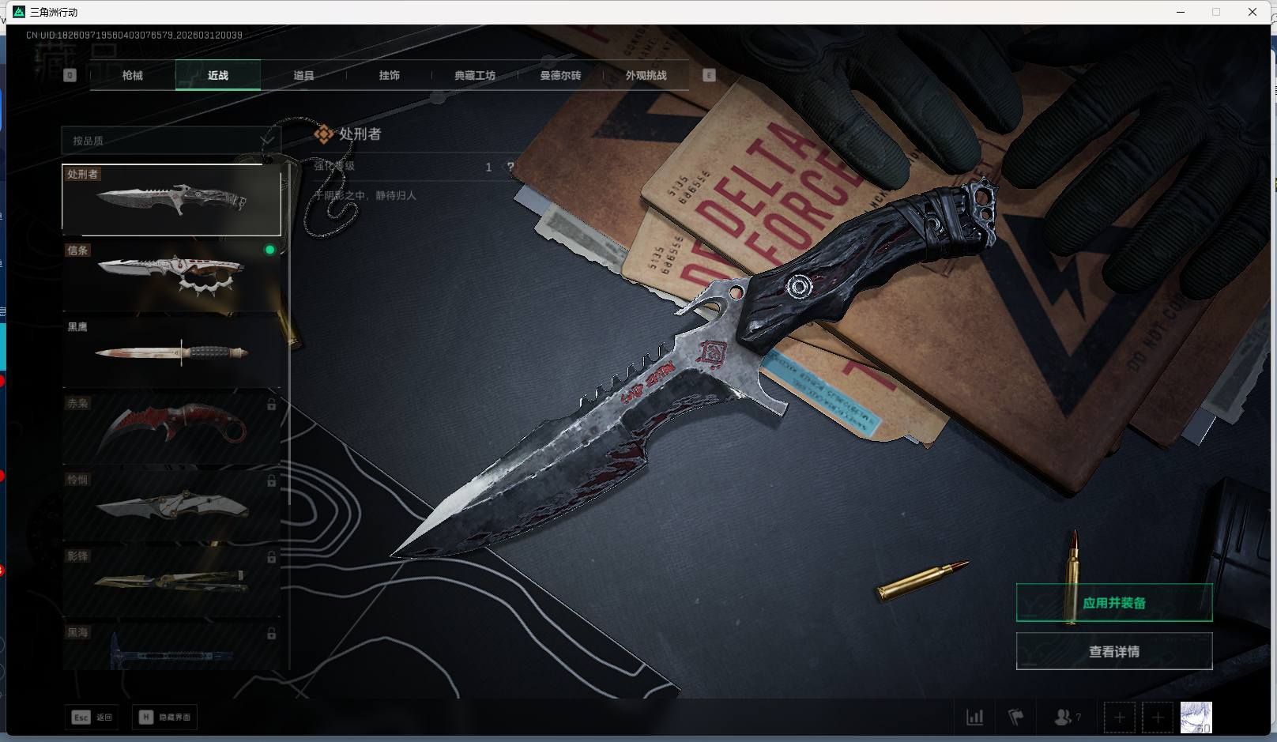The height and width of the screenshot is (742, 1277).
Task: Open the 道具 tab
Action: (303, 75)
